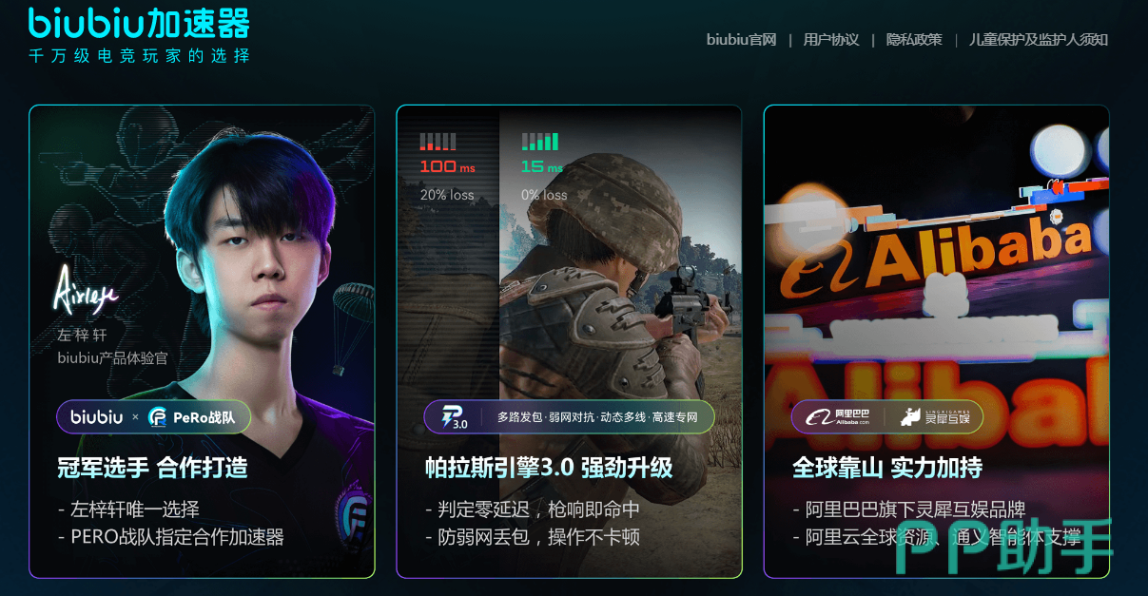Image resolution: width=1148 pixels, height=596 pixels.
Task: Click the PeRo战队 team logo icon
Action: click(159, 416)
